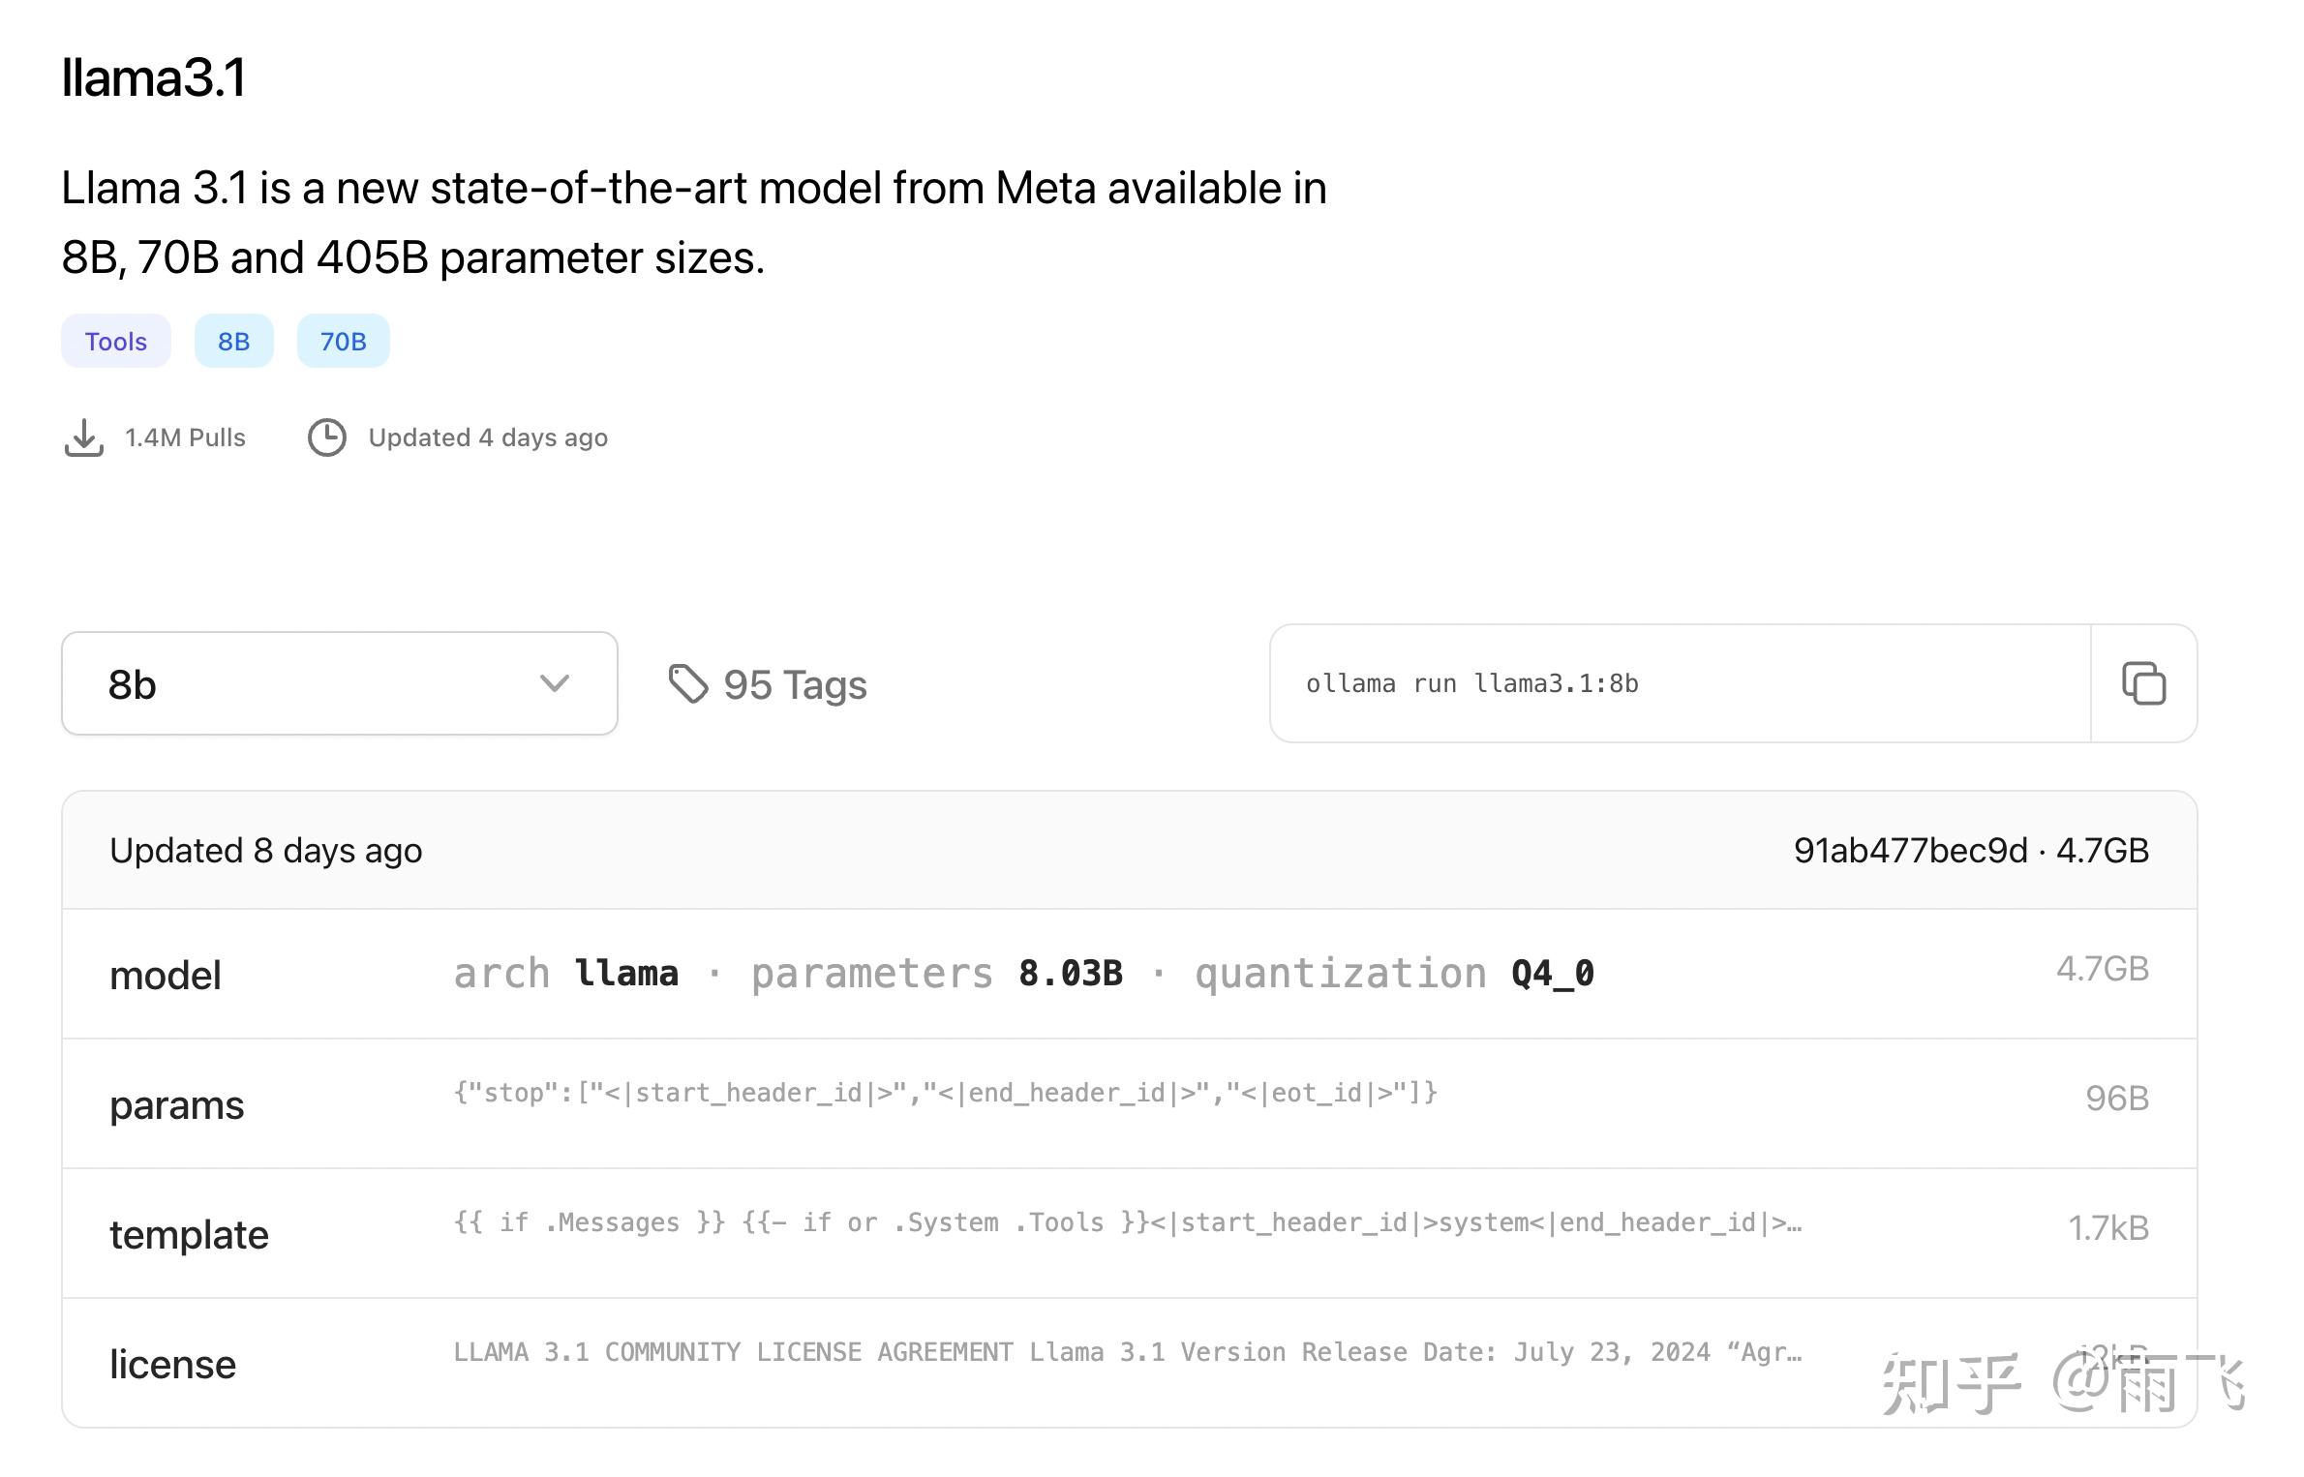Click the dropdown chevron arrow
Viewport: 2304px width, 1477px height.
(x=554, y=683)
